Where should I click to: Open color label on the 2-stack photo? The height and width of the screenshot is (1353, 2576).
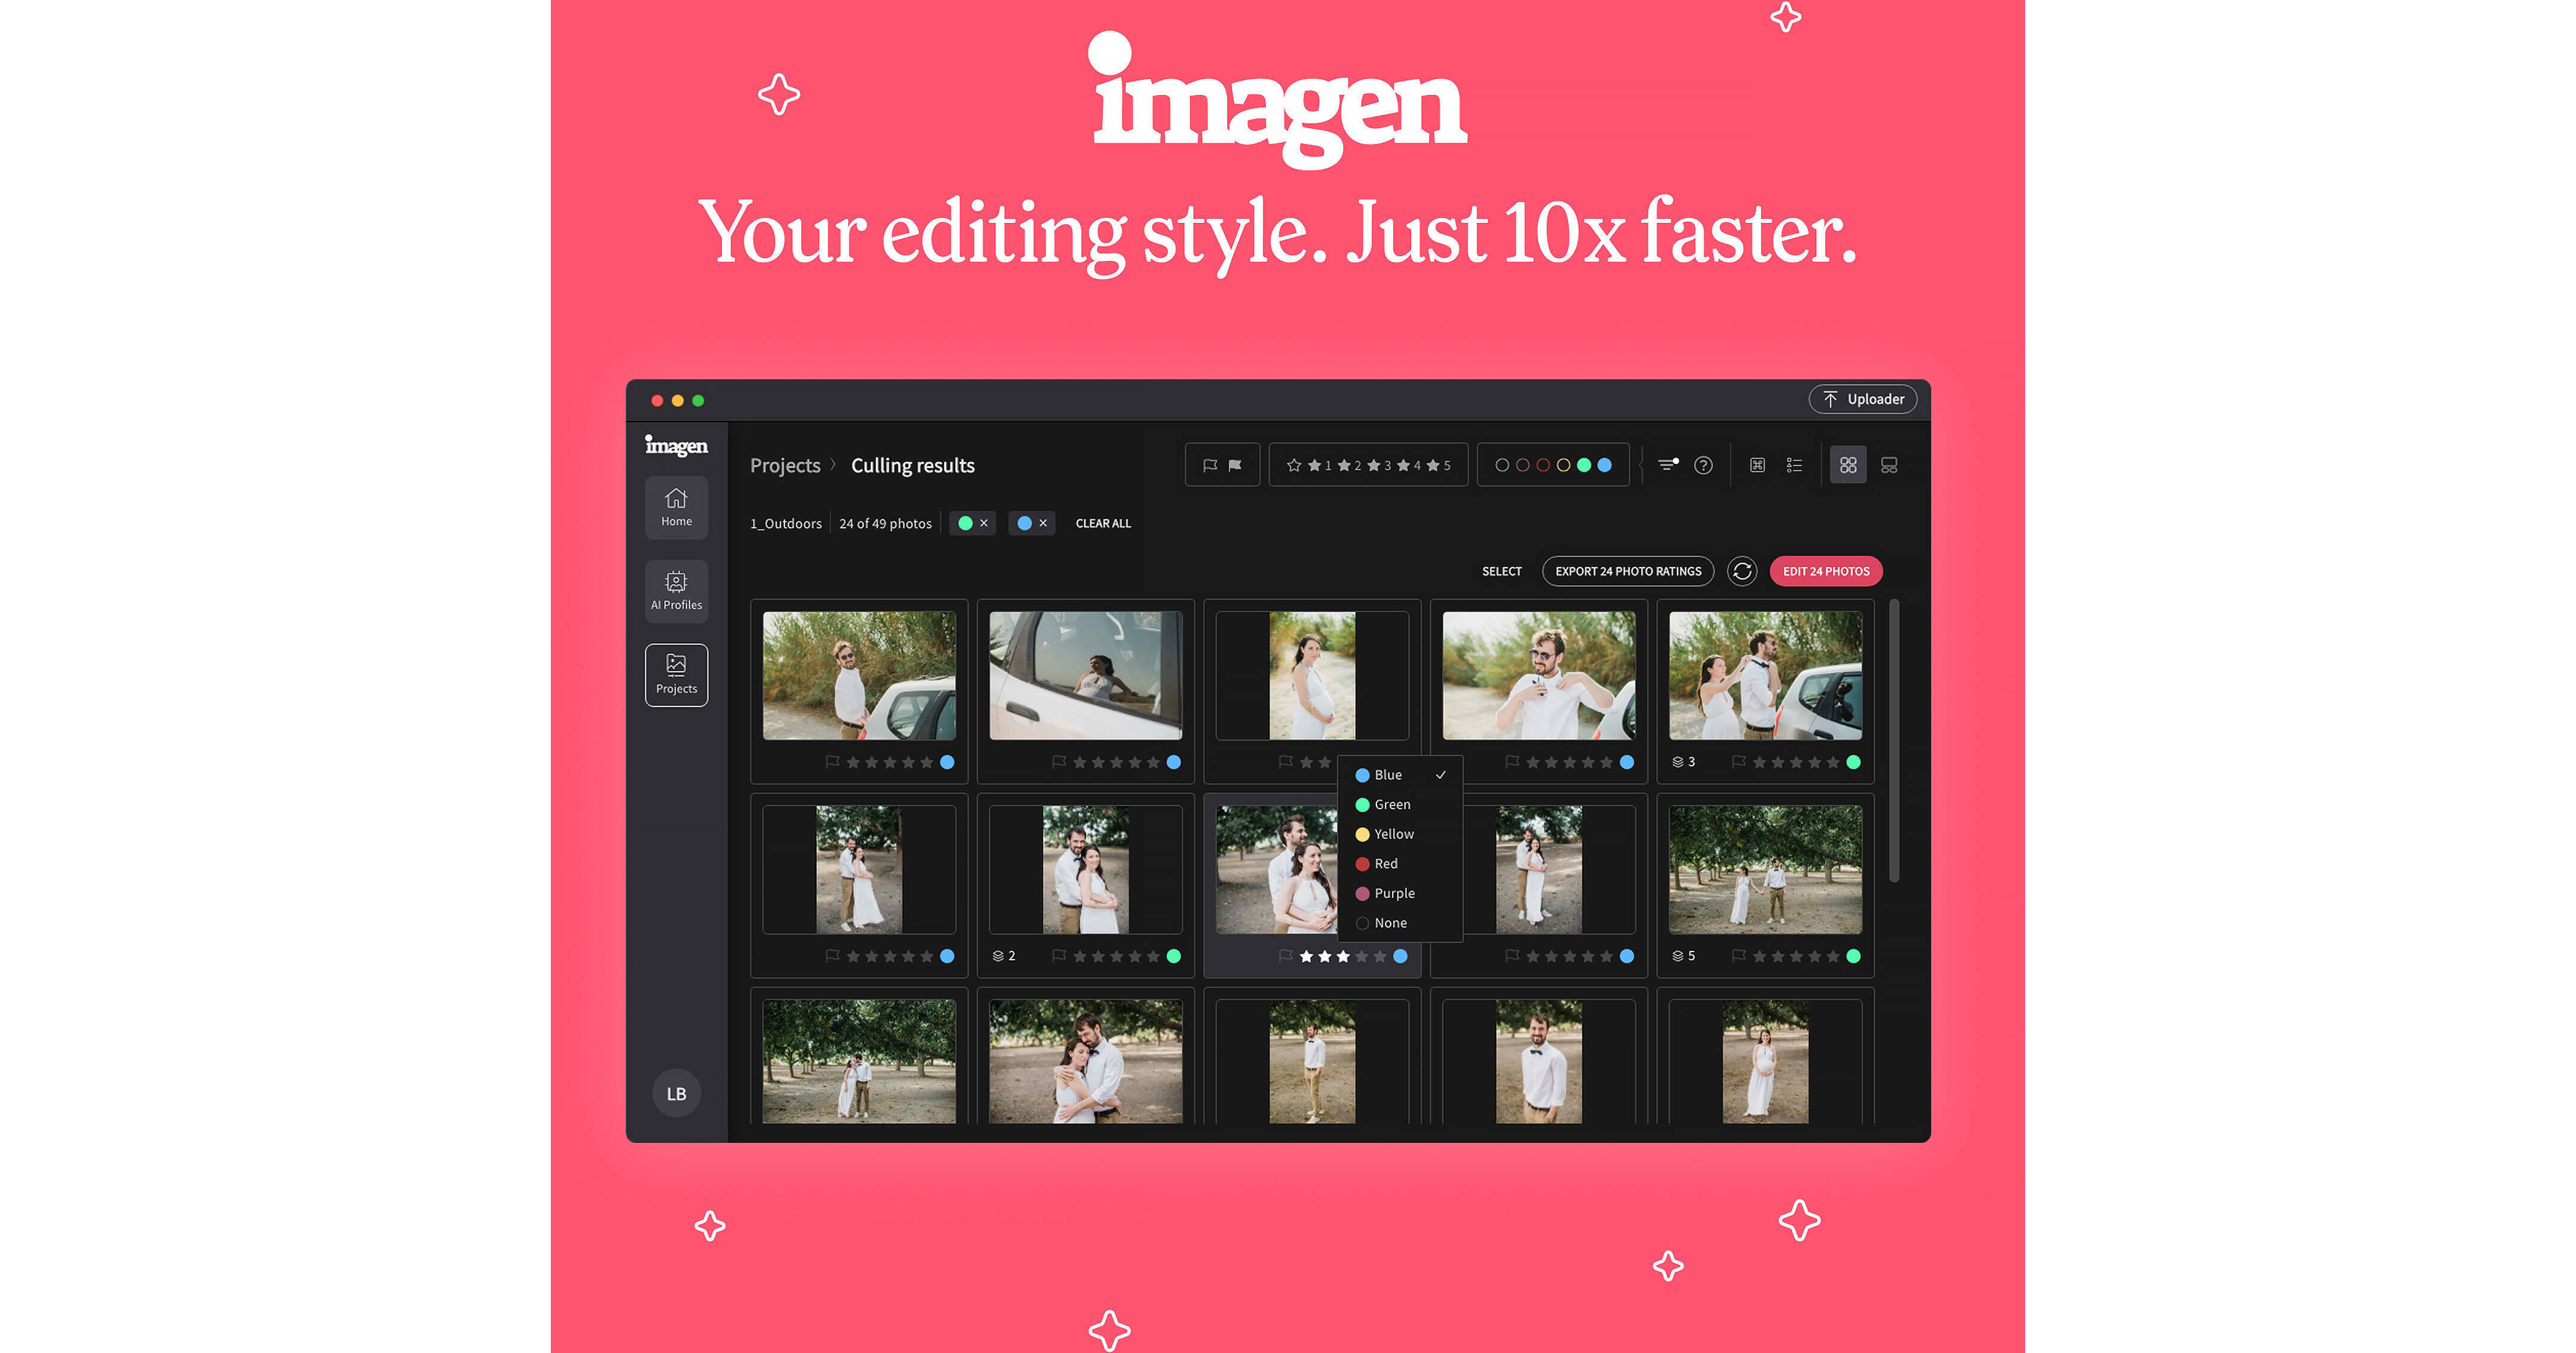(1174, 956)
